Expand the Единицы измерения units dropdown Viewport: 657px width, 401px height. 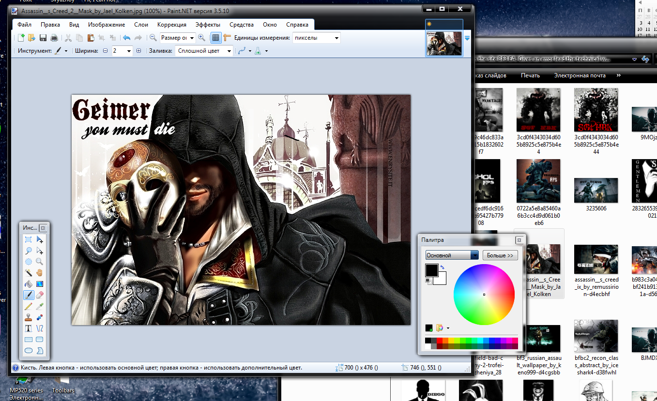point(317,38)
